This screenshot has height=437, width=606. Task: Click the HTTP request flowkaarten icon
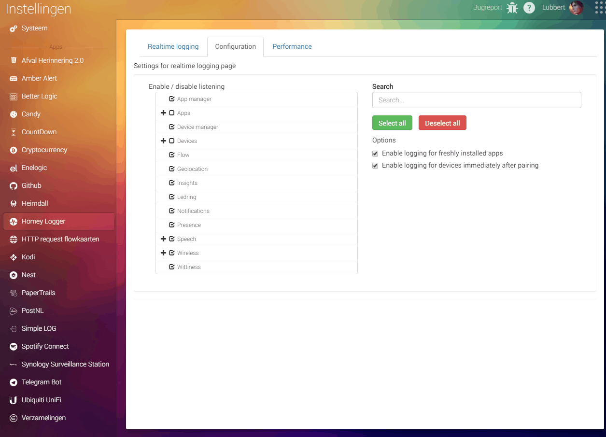pos(14,239)
